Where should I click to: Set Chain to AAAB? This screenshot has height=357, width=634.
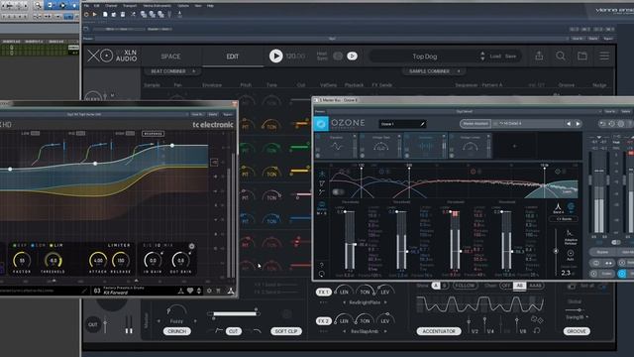click(x=535, y=286)
